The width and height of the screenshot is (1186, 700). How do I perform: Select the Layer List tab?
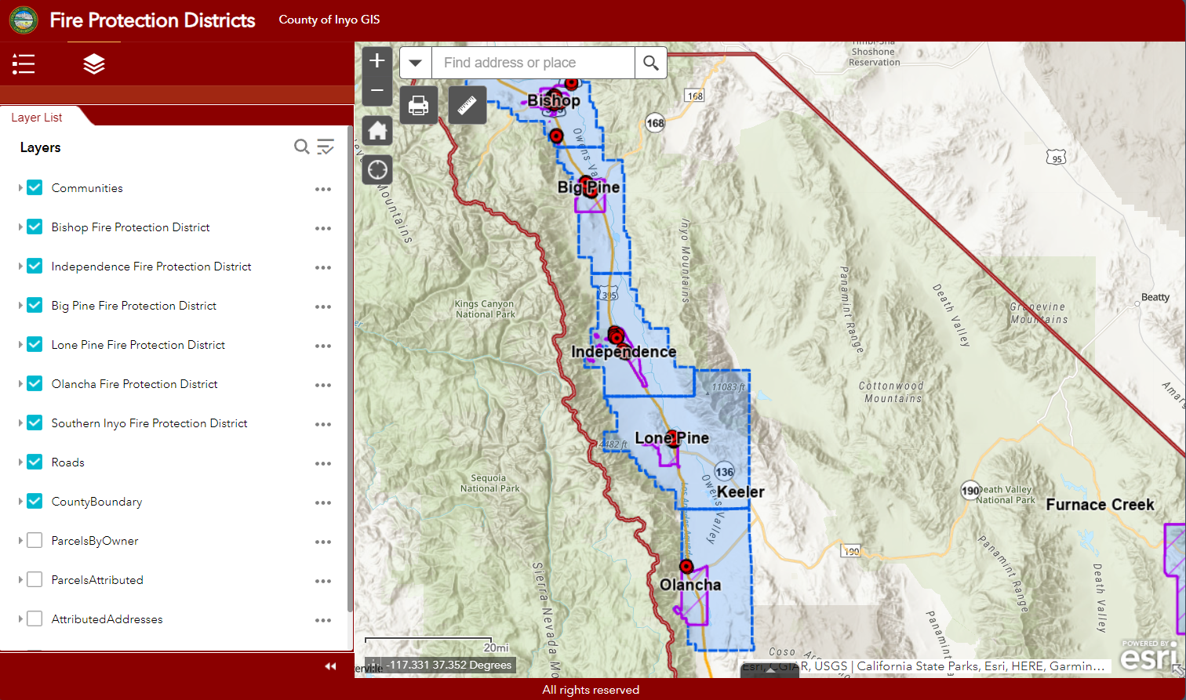pyautogui.click(x=38, y=118)
